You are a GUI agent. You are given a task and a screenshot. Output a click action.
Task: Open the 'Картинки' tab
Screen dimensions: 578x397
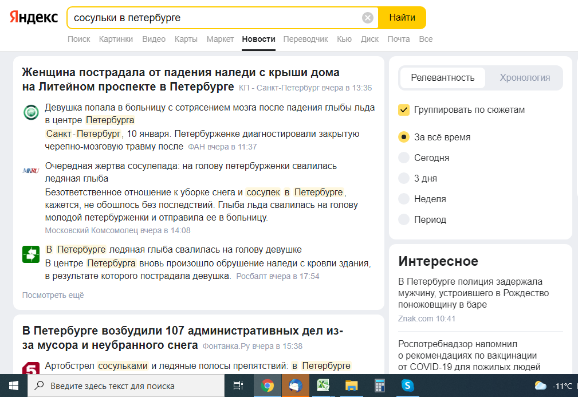point(116,39)
